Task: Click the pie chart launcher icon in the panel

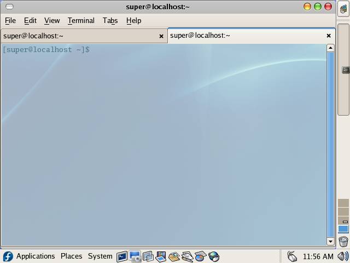Action: pyautogui.click(x=201, y=256)
